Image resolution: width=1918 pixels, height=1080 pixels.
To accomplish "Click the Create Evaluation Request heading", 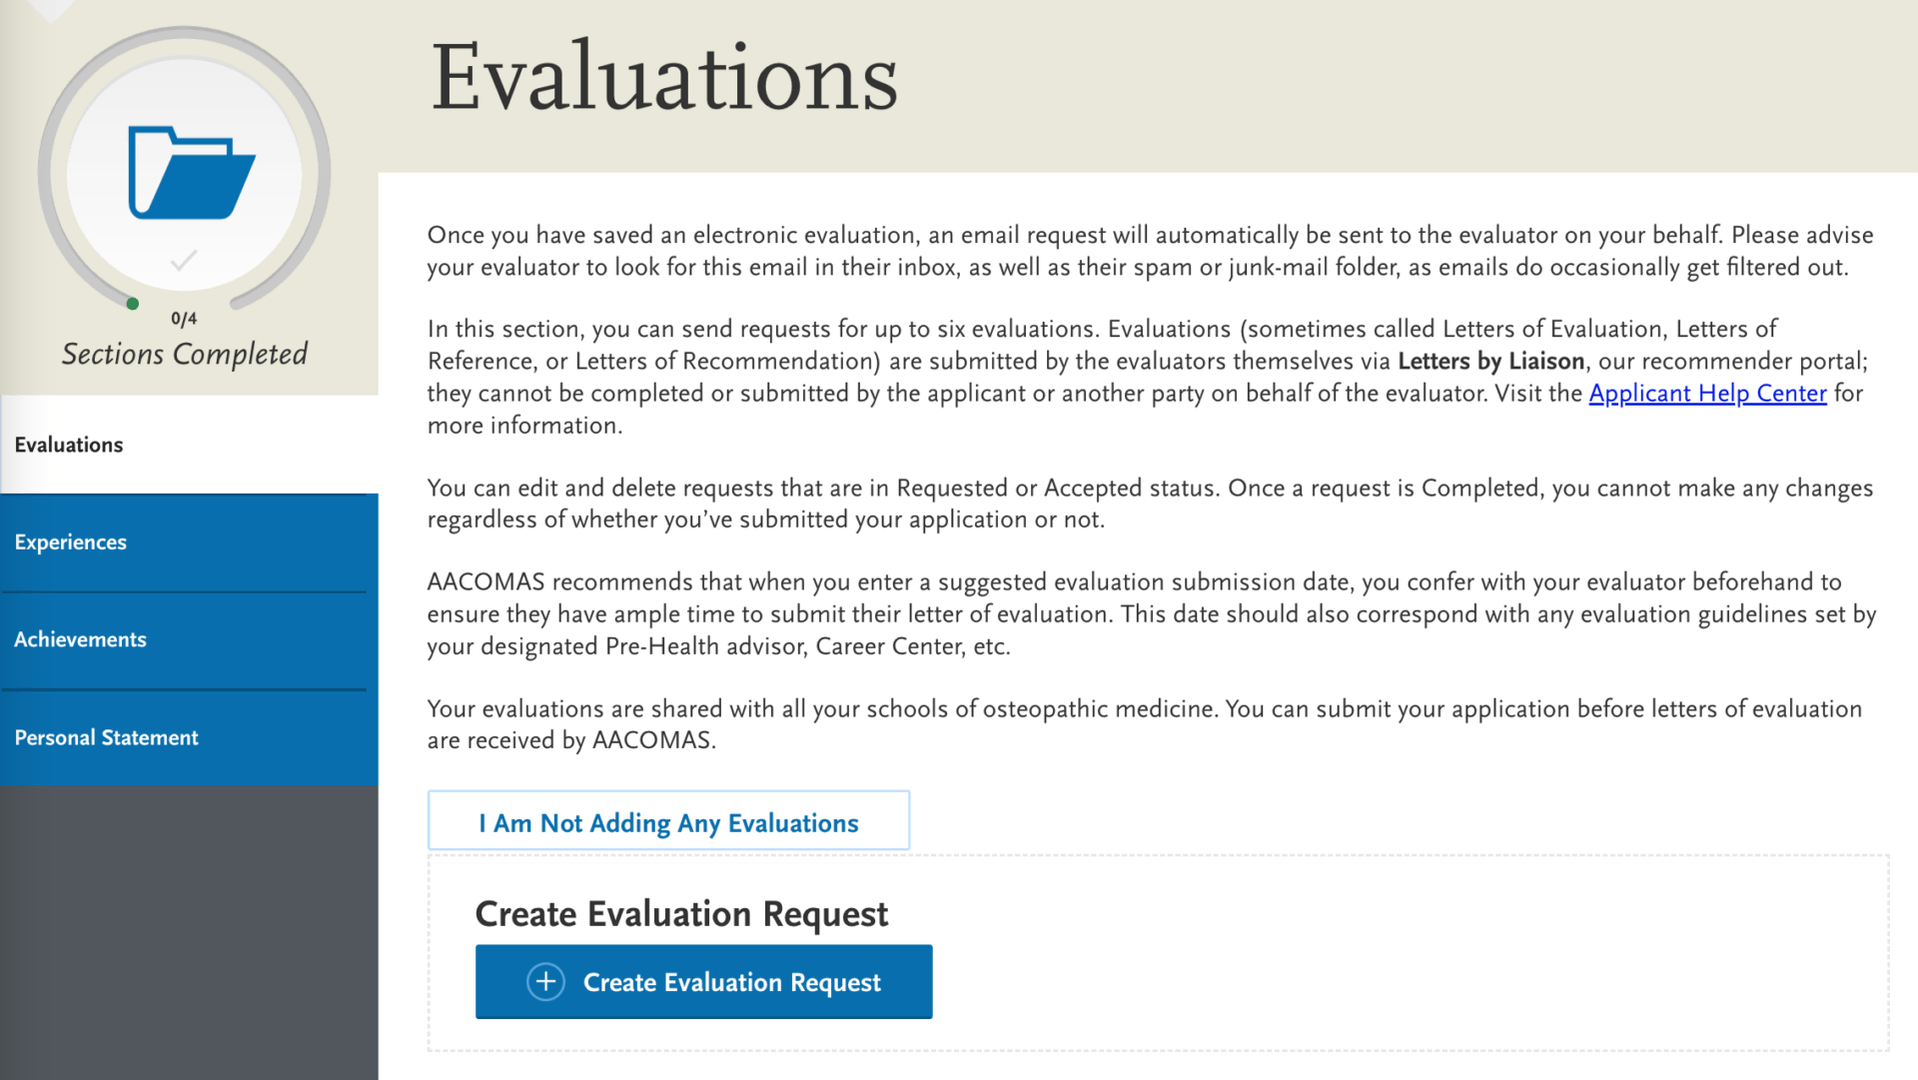I will [681, 913].
